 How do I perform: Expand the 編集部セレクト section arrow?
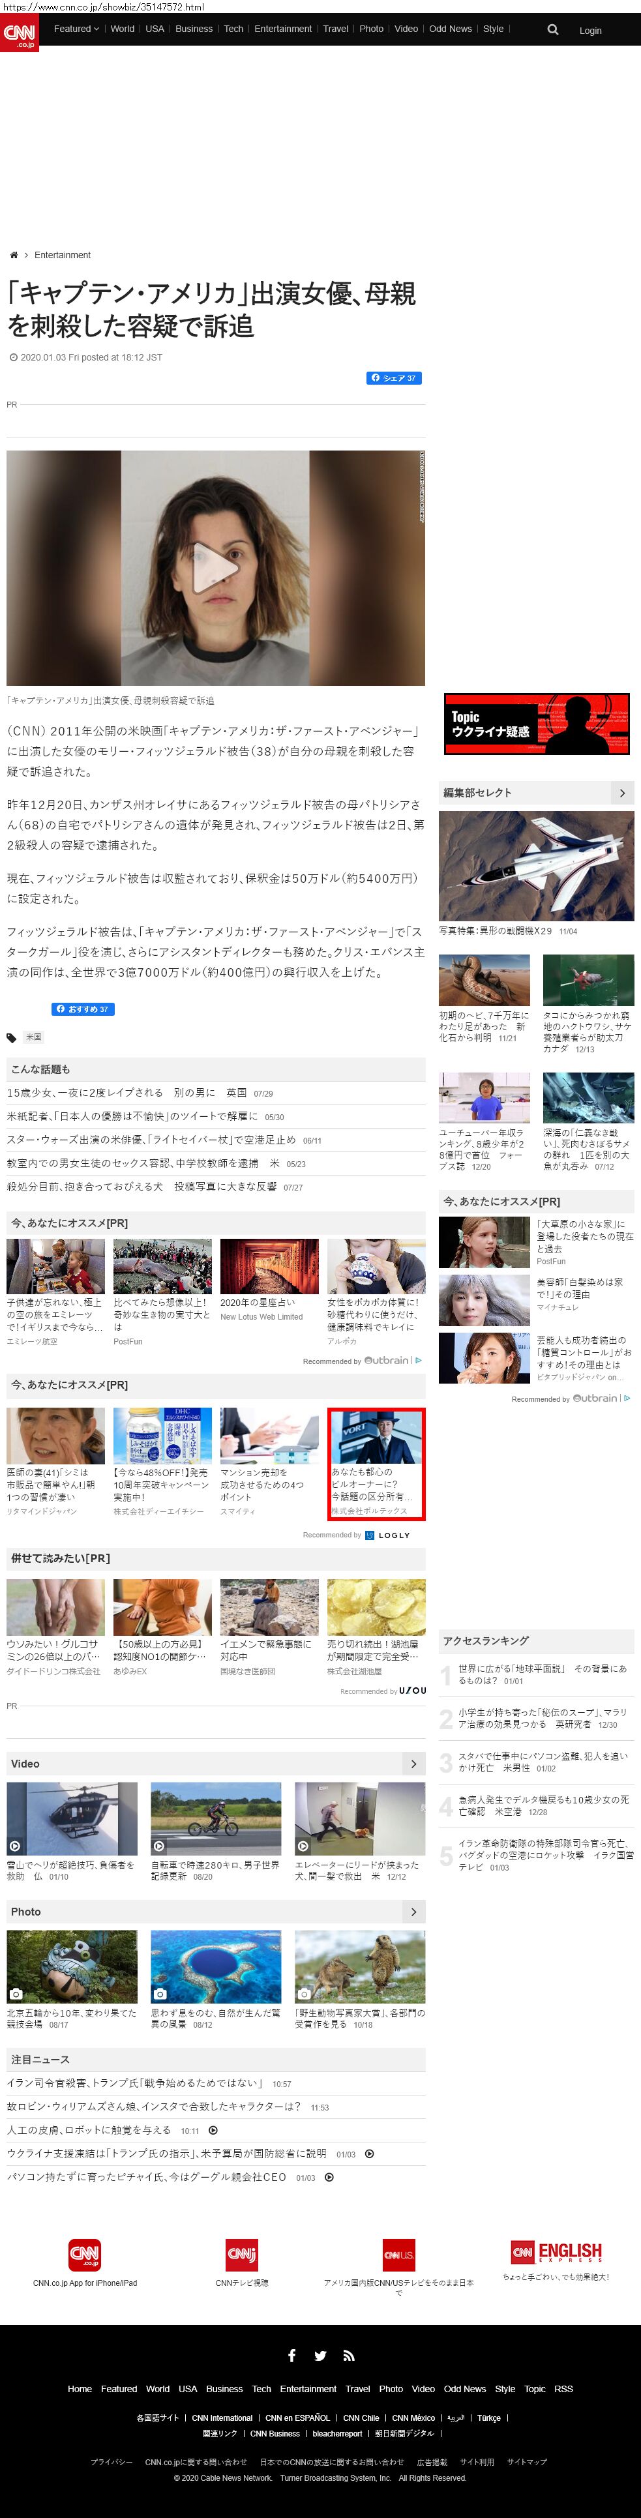click(x=621, y=793)
